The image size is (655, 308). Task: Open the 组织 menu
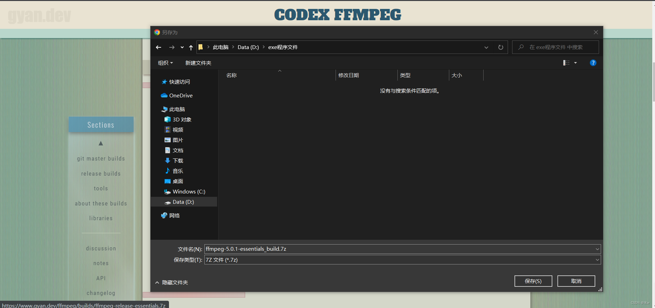pos(165,63)
